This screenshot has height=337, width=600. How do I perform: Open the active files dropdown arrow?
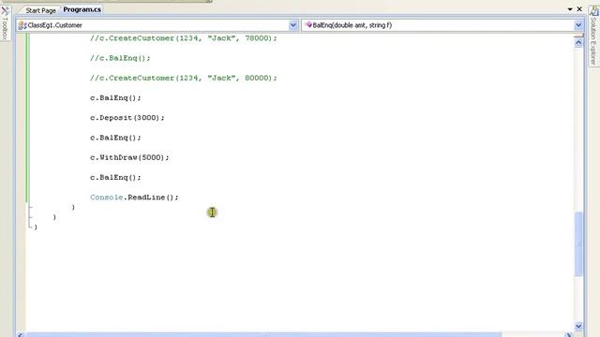570,8
